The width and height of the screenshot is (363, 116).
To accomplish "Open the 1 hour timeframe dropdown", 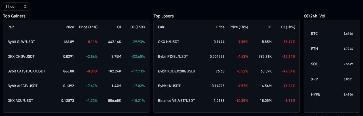I will click(x=16, y=6).
